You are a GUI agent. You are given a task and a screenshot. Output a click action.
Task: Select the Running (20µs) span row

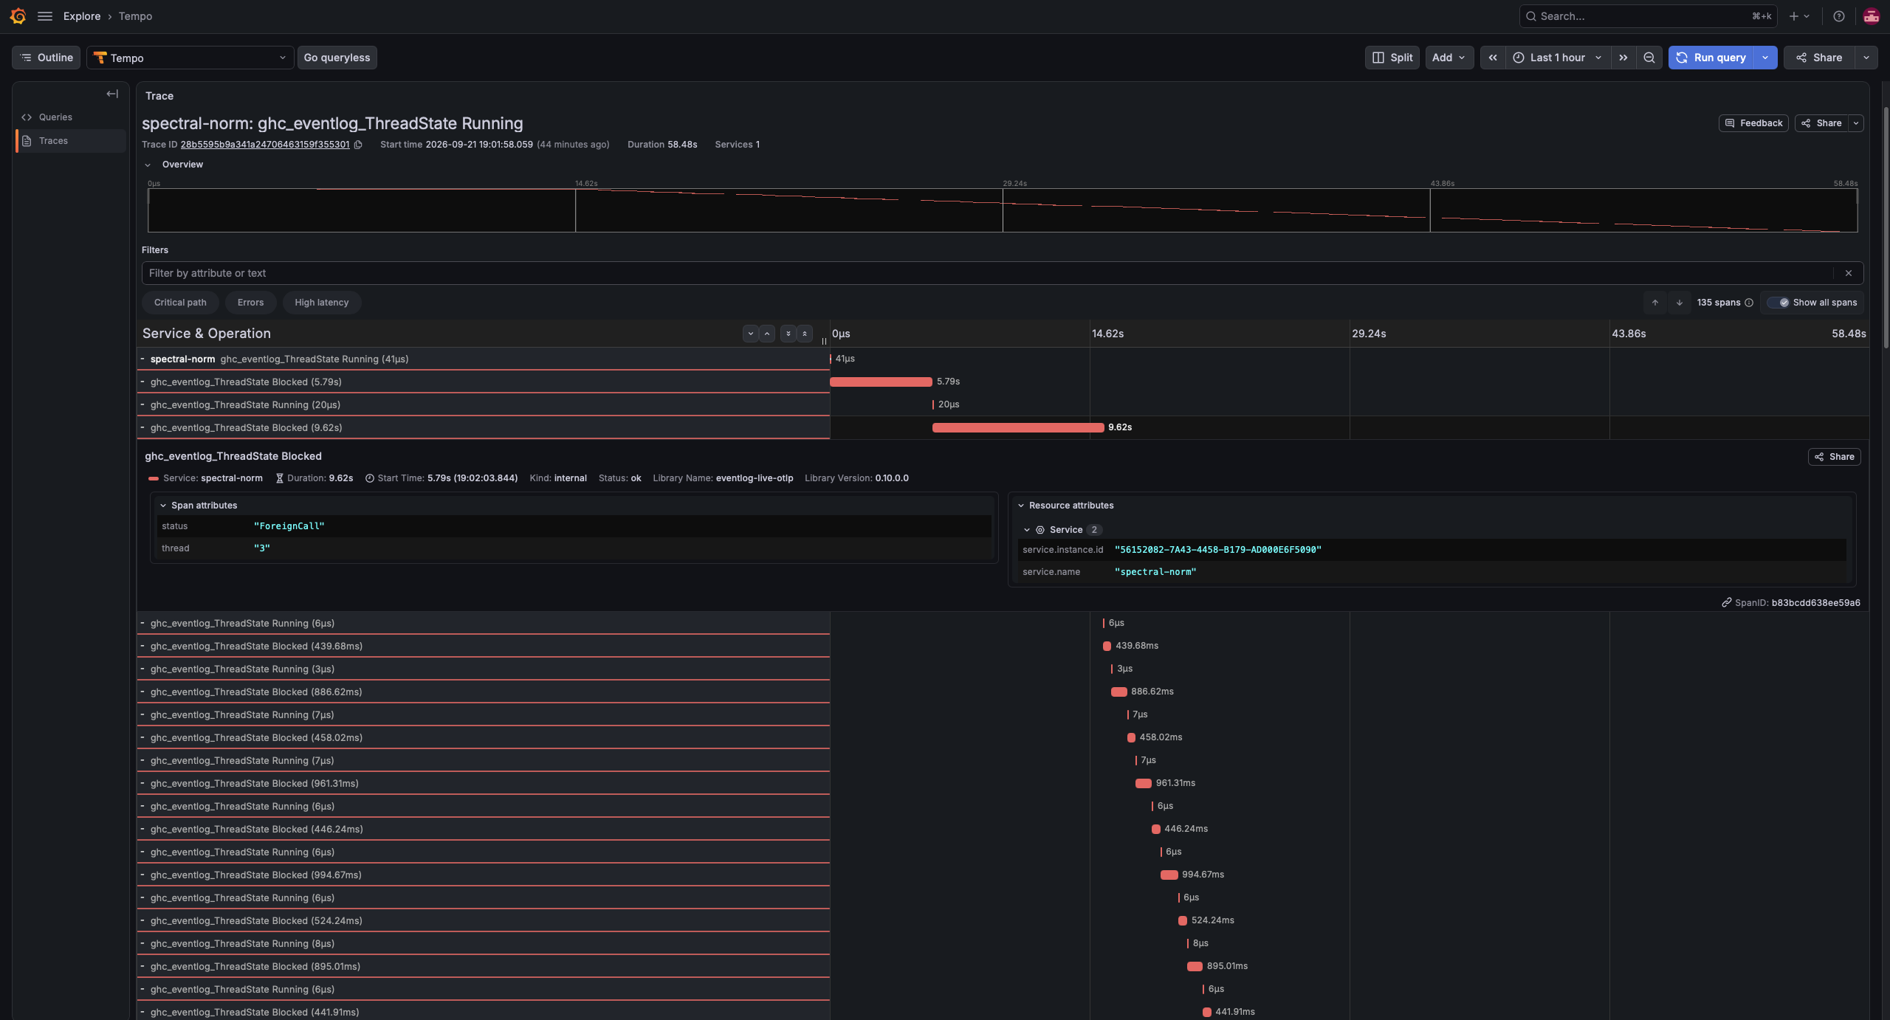coord(484,404)
